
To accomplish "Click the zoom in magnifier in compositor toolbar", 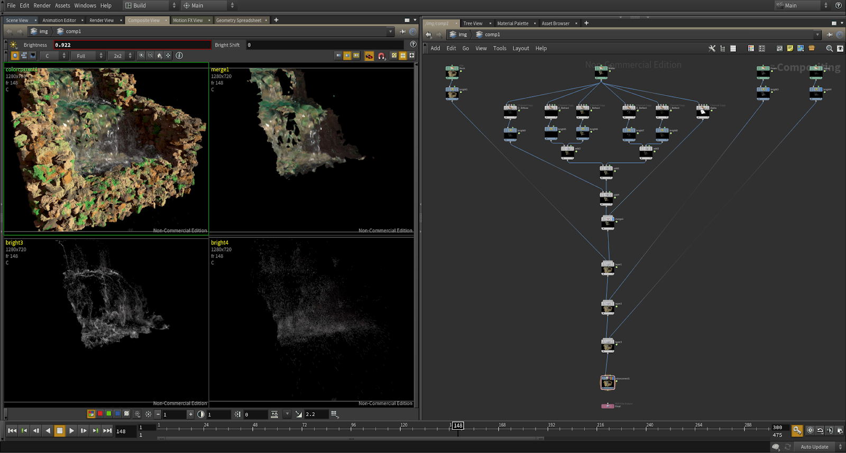I will 141,56.
